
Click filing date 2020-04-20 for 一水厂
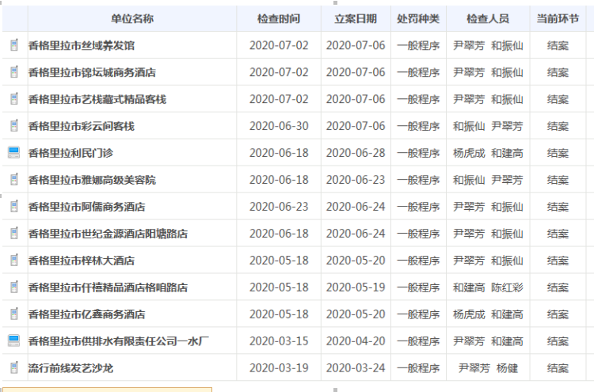tap(356, 341)
